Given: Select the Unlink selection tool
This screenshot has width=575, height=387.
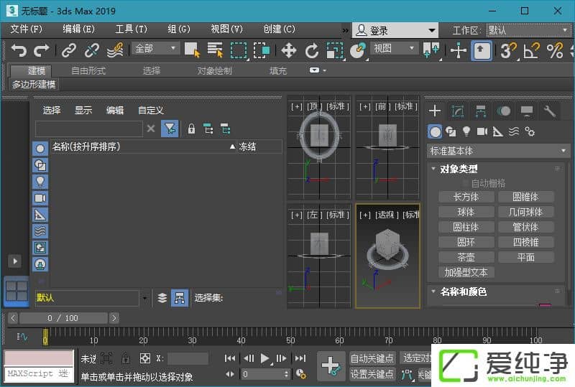Looking at the screenshot, I should click(92, 50).
